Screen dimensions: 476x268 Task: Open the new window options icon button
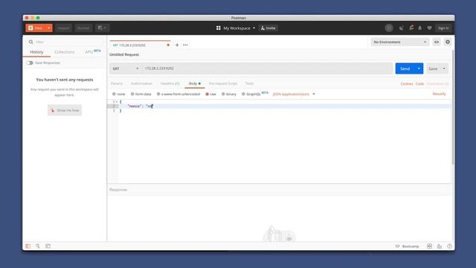102,28
